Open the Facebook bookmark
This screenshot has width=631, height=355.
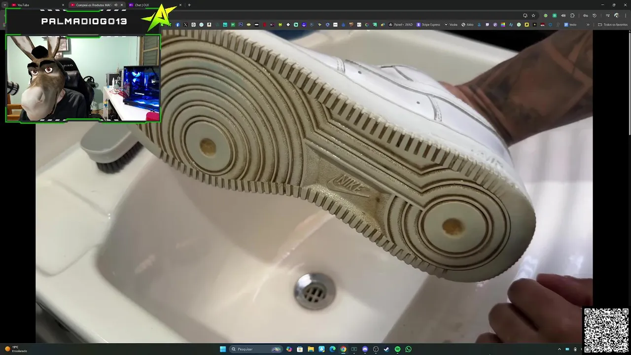pos(177,25)
